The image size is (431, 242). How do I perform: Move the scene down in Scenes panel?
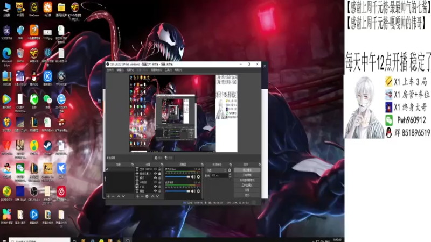(x=123, y=196)
